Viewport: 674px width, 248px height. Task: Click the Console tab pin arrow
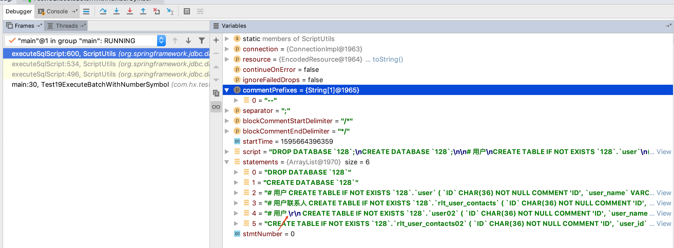pos(75,11)
